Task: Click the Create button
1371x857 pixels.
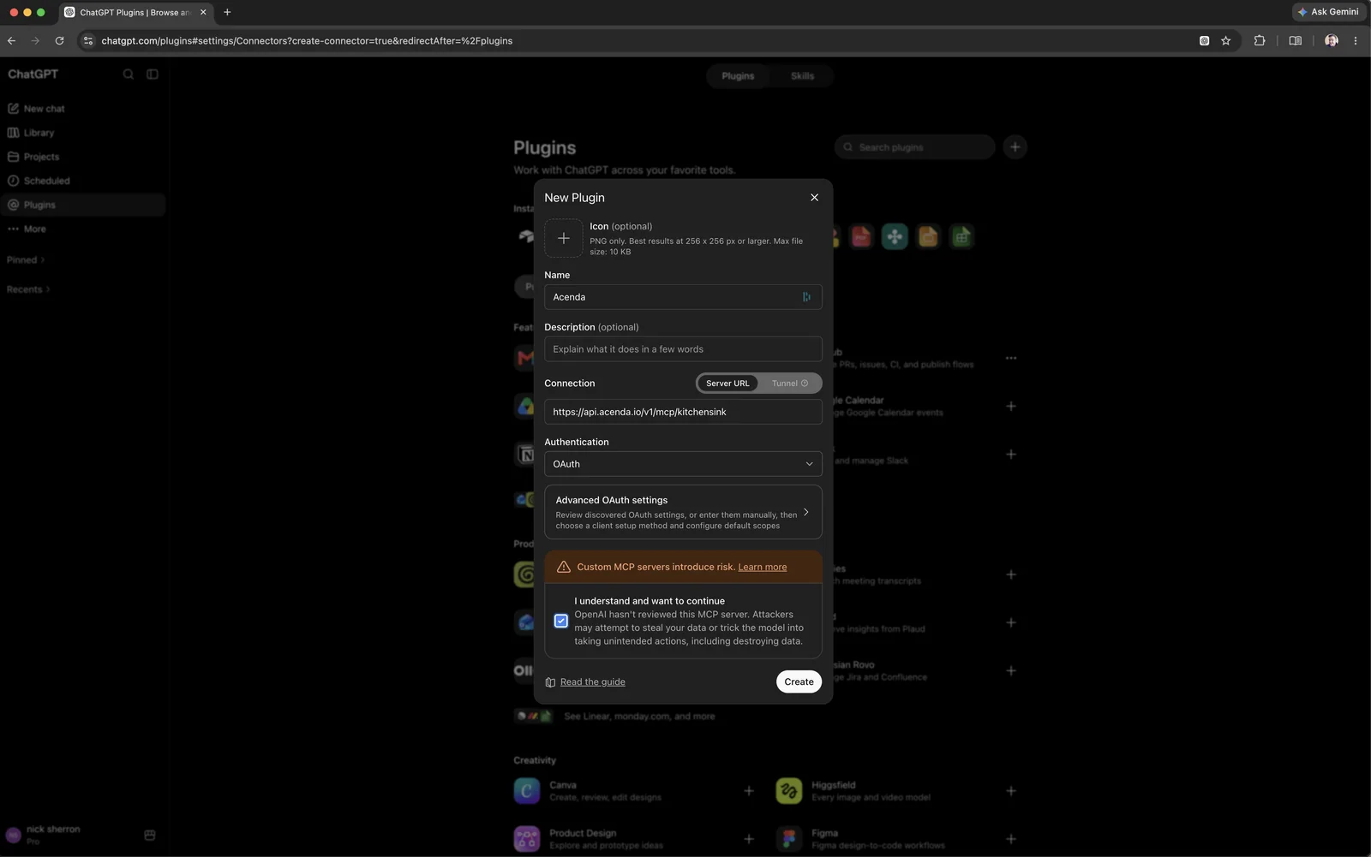Action: click(x=799, y=681)
